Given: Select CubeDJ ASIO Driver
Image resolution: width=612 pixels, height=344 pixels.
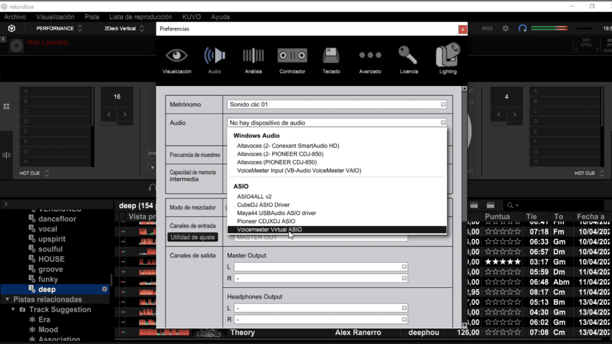Looking at the screenshot, I should click(263, 205).
